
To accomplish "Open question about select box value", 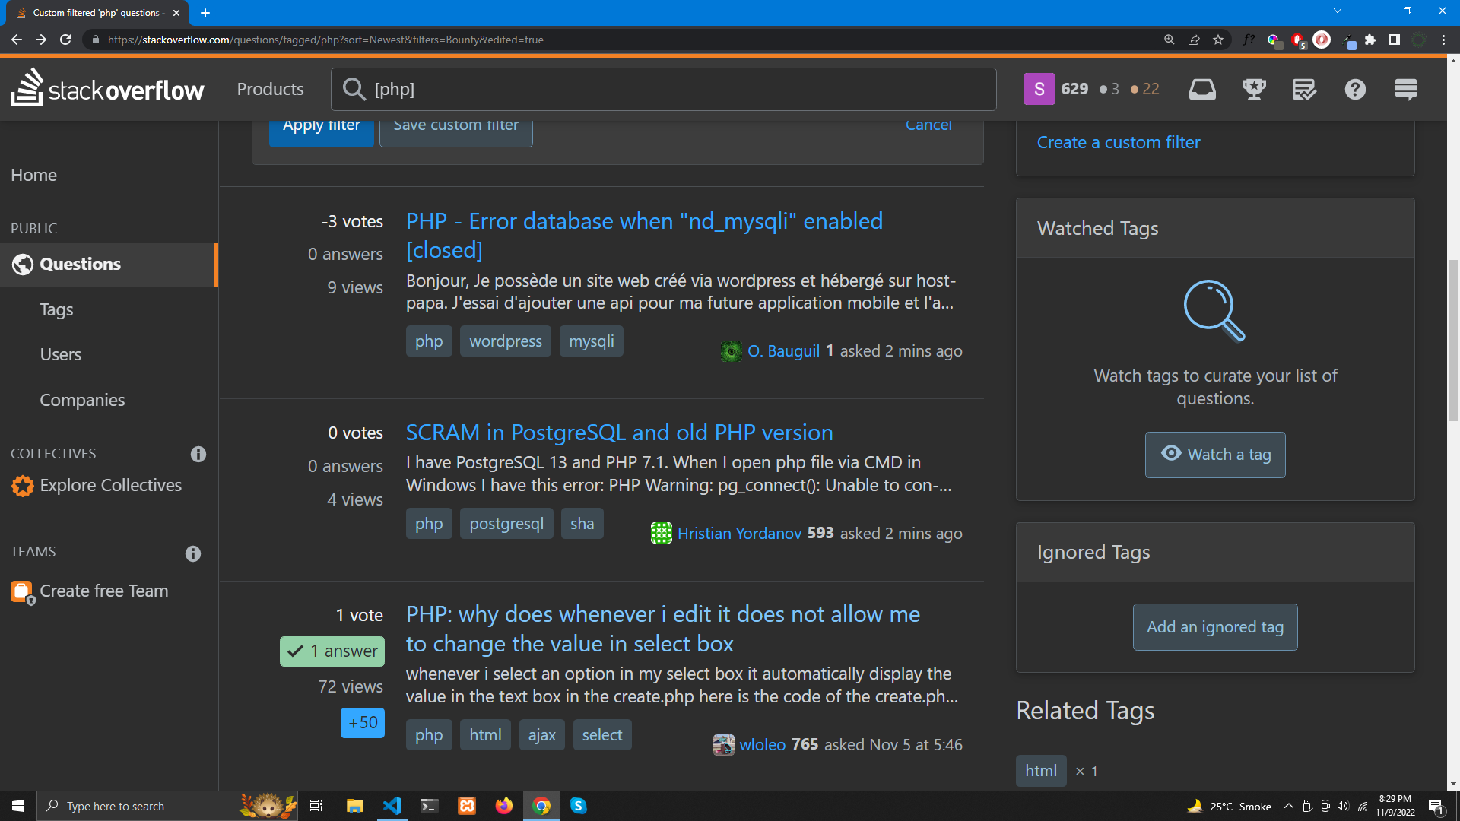I will pyautogui.click(x=662, y=629).
